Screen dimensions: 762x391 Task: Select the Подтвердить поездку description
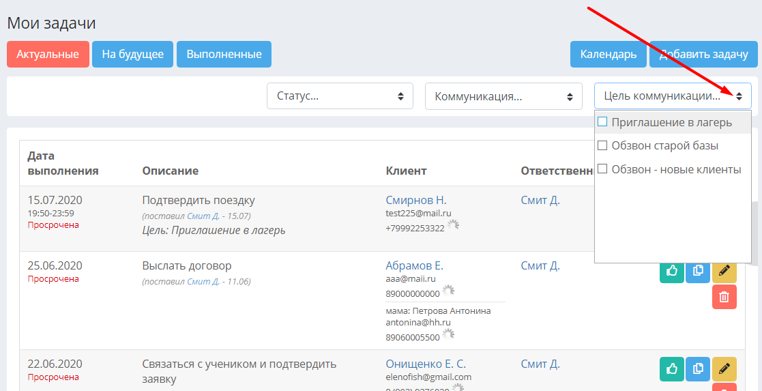point(199,200)
